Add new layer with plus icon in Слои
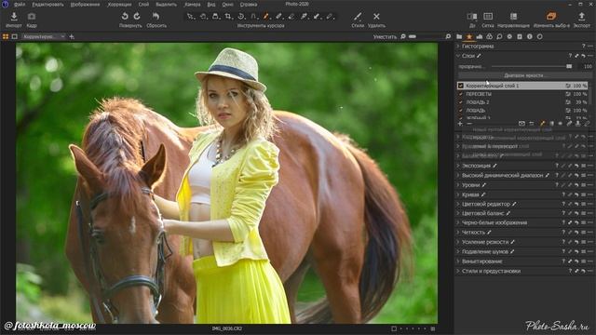 click(x=460, y=124)
